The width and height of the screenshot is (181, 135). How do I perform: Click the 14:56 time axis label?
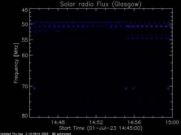[134, 122]
